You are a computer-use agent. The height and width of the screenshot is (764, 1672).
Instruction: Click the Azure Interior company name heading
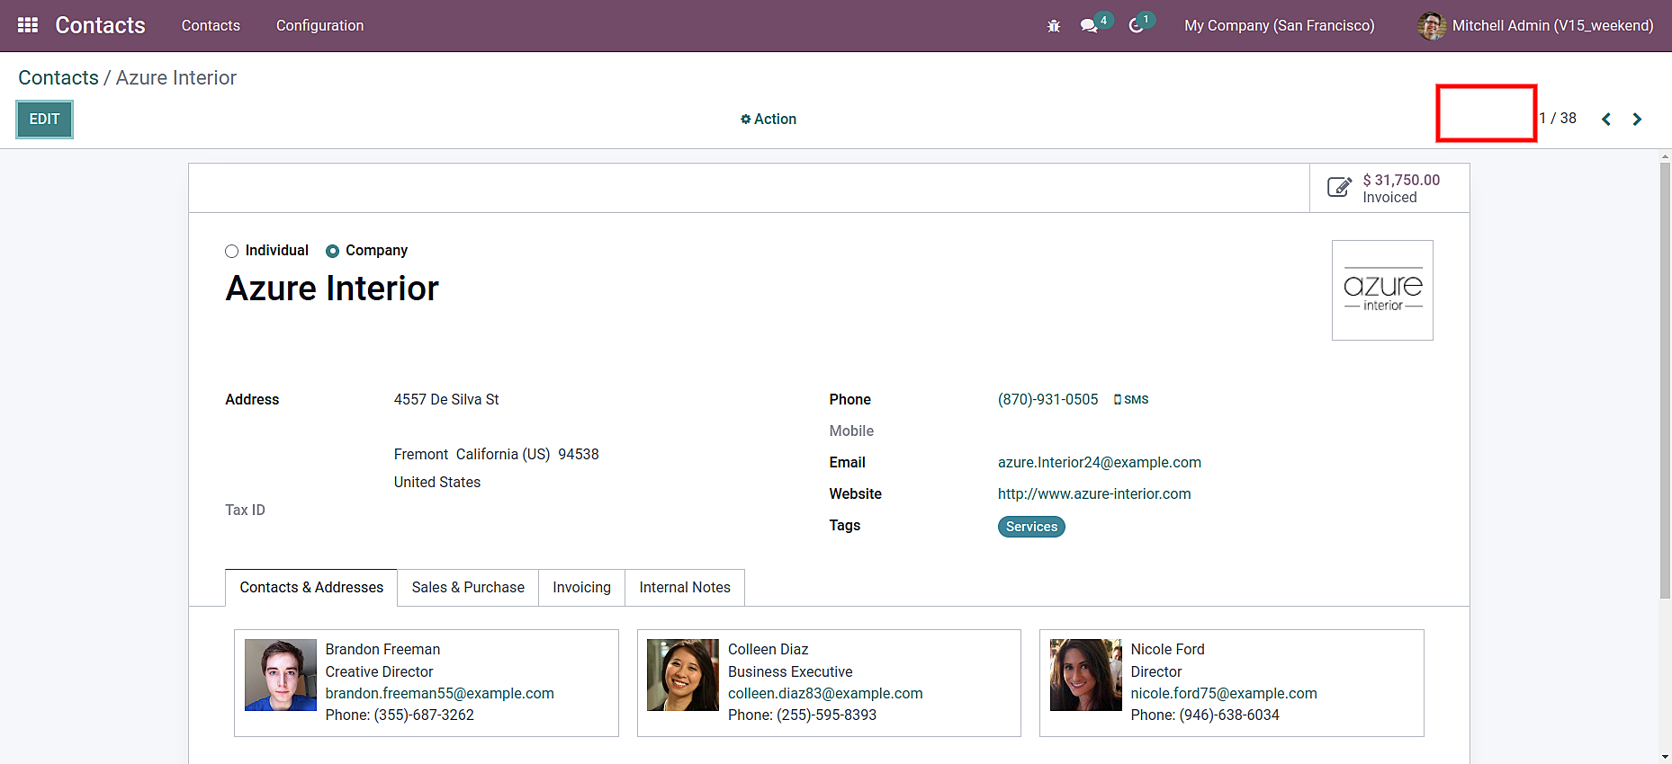pyautogui.click(x=332, y=289)
